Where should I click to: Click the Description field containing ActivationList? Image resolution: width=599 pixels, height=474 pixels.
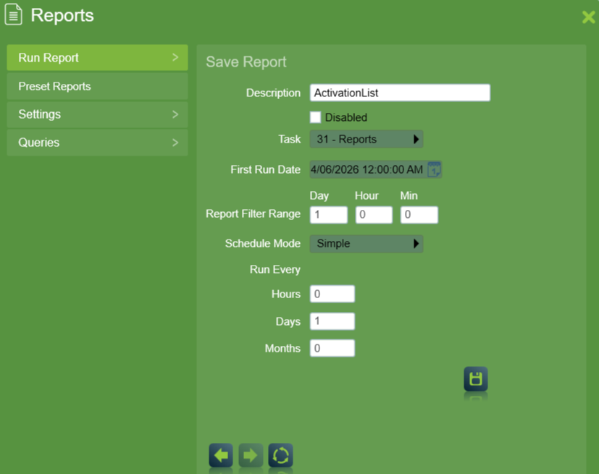(x=400, y=93)
